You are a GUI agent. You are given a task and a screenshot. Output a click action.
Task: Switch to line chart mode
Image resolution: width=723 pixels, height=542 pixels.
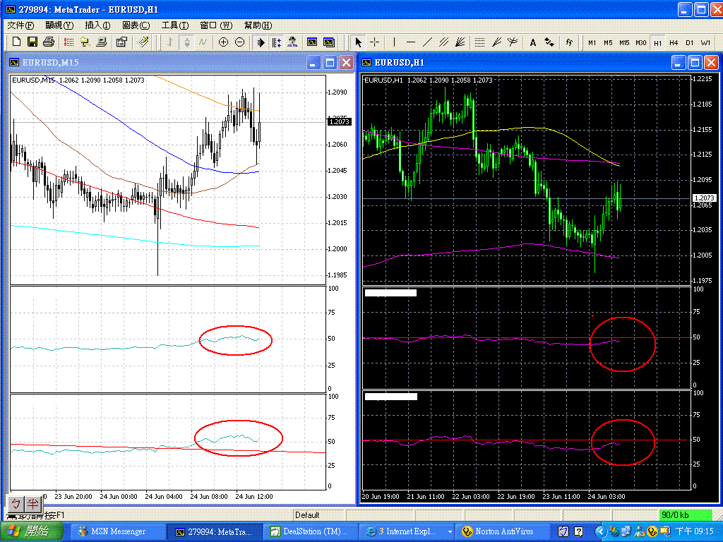click(x=203, y=42)
